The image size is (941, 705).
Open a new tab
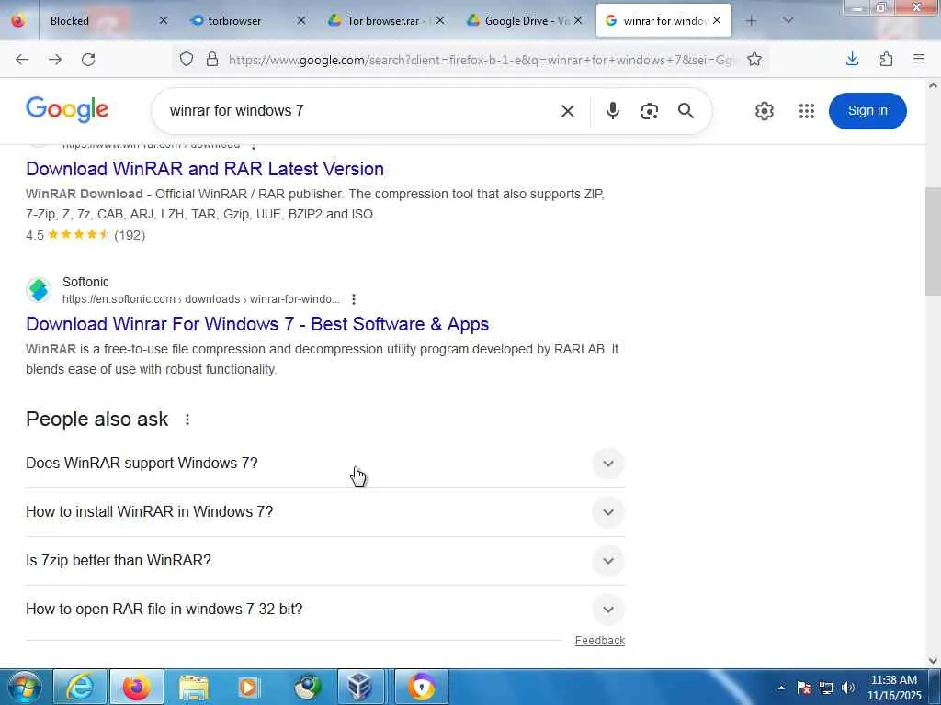(751, 20)
